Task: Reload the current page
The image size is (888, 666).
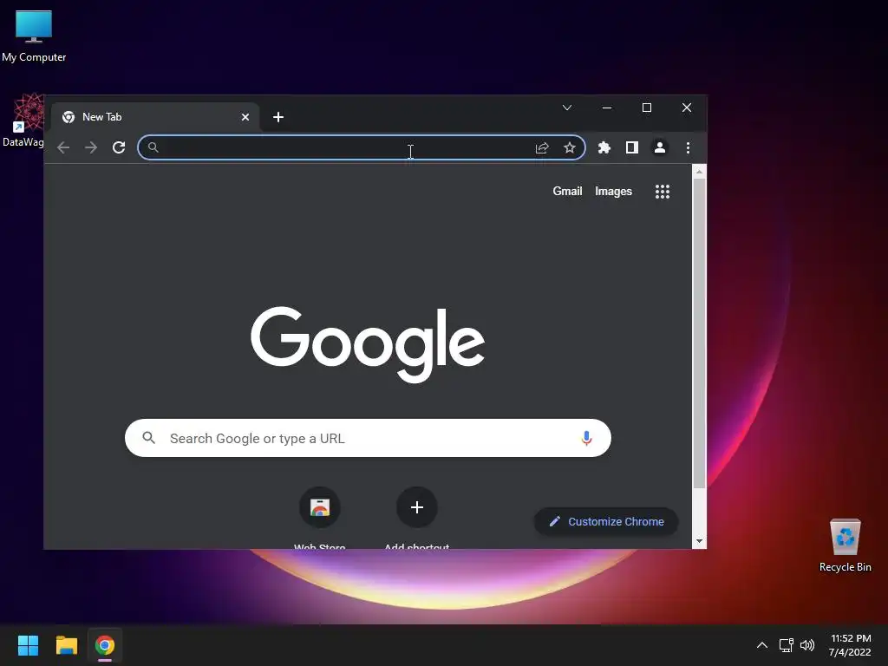Action: (118, 147)
